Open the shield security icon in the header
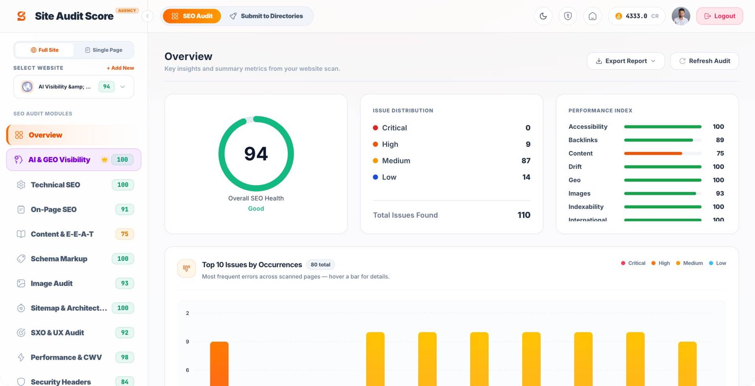Image resolution: width=755 pixels, height=386 pixels. pos(568,16)
